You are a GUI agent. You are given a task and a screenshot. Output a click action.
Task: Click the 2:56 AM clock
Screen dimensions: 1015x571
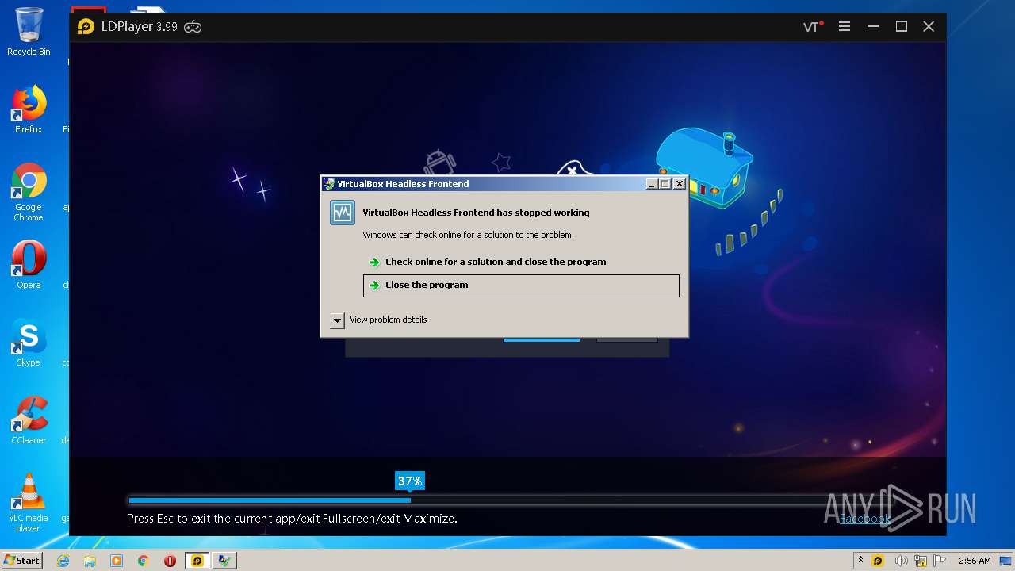coord(974,561)
